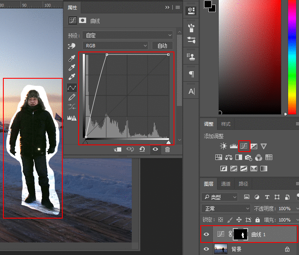Click the 自动 button
This screenshot has height=255, width=299.
pyautogui.click(x=162, y=46)
